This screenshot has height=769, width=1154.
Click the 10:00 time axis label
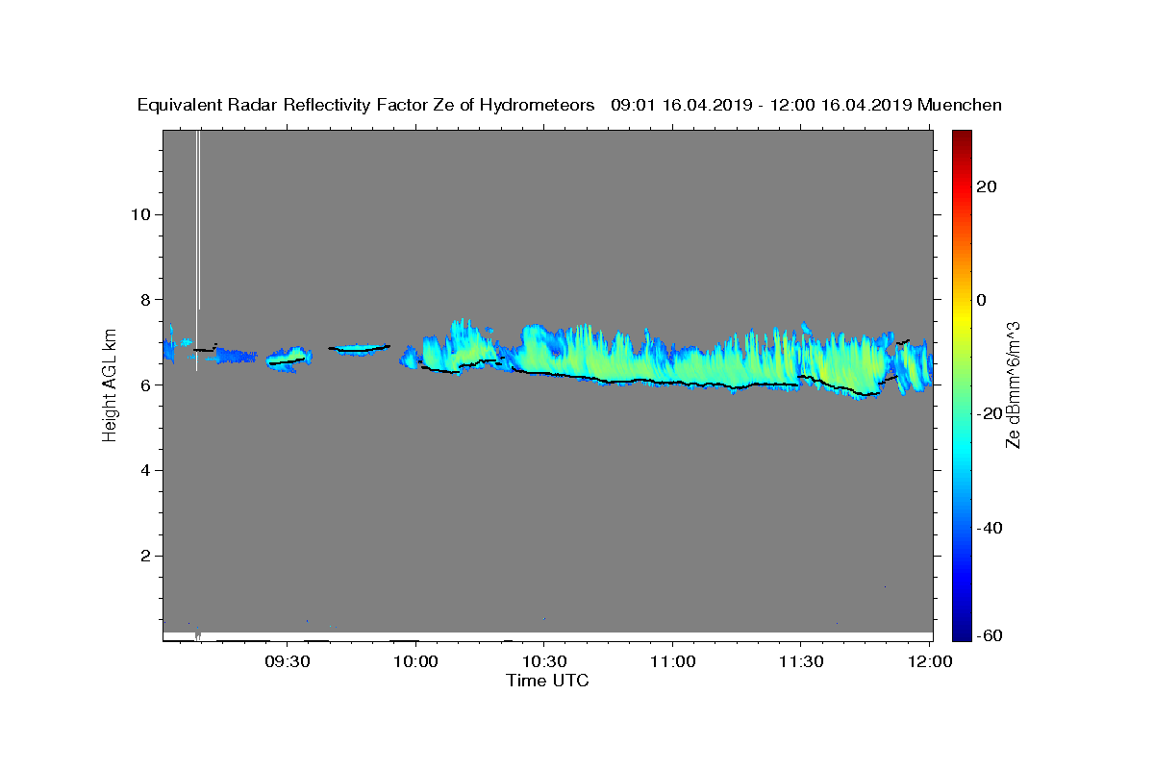point(415,661)
